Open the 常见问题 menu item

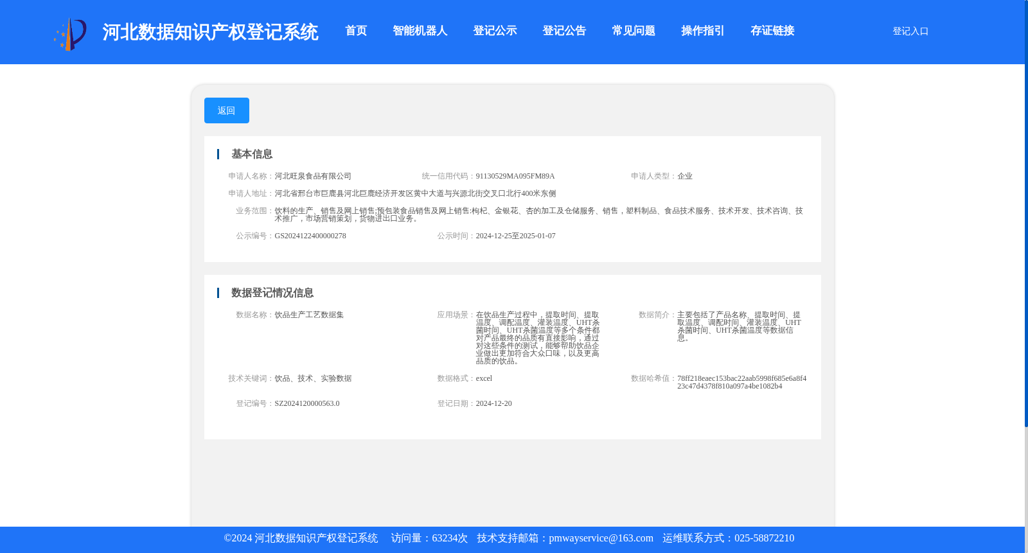click(x=634, y=31)
